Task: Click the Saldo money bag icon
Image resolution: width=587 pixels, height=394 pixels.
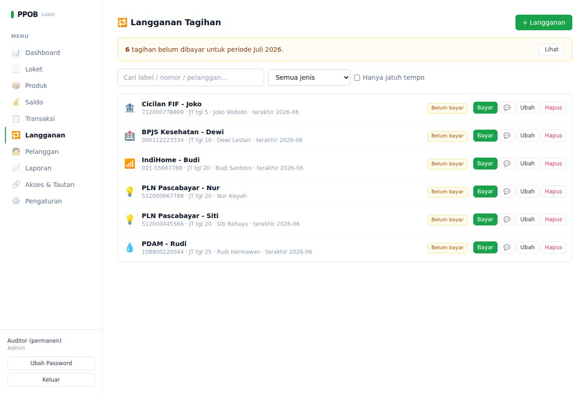Action: pyautogui.click(x=16, y=102)
